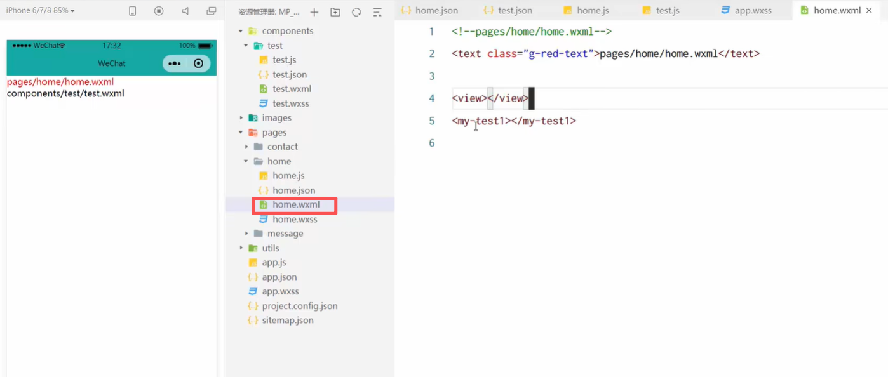Collapse the pages folder
Viewport: 888px width, 377px height.
241,133
